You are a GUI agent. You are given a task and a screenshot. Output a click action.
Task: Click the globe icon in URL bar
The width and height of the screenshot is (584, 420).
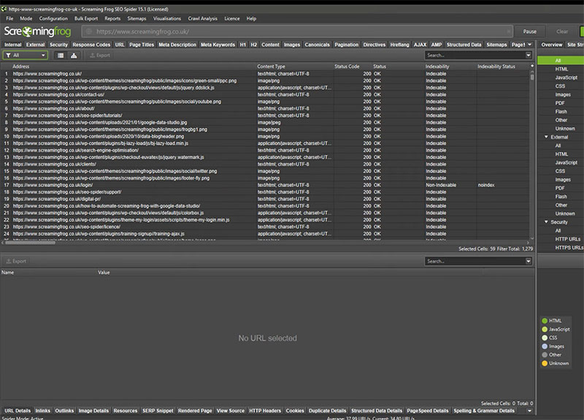pos(89,31)
